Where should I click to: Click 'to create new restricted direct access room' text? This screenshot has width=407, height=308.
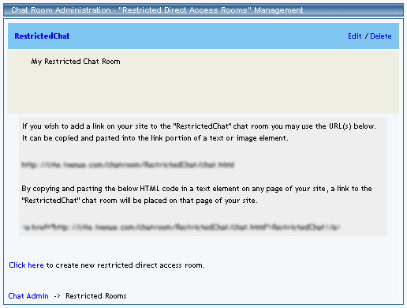coord(125,265)
